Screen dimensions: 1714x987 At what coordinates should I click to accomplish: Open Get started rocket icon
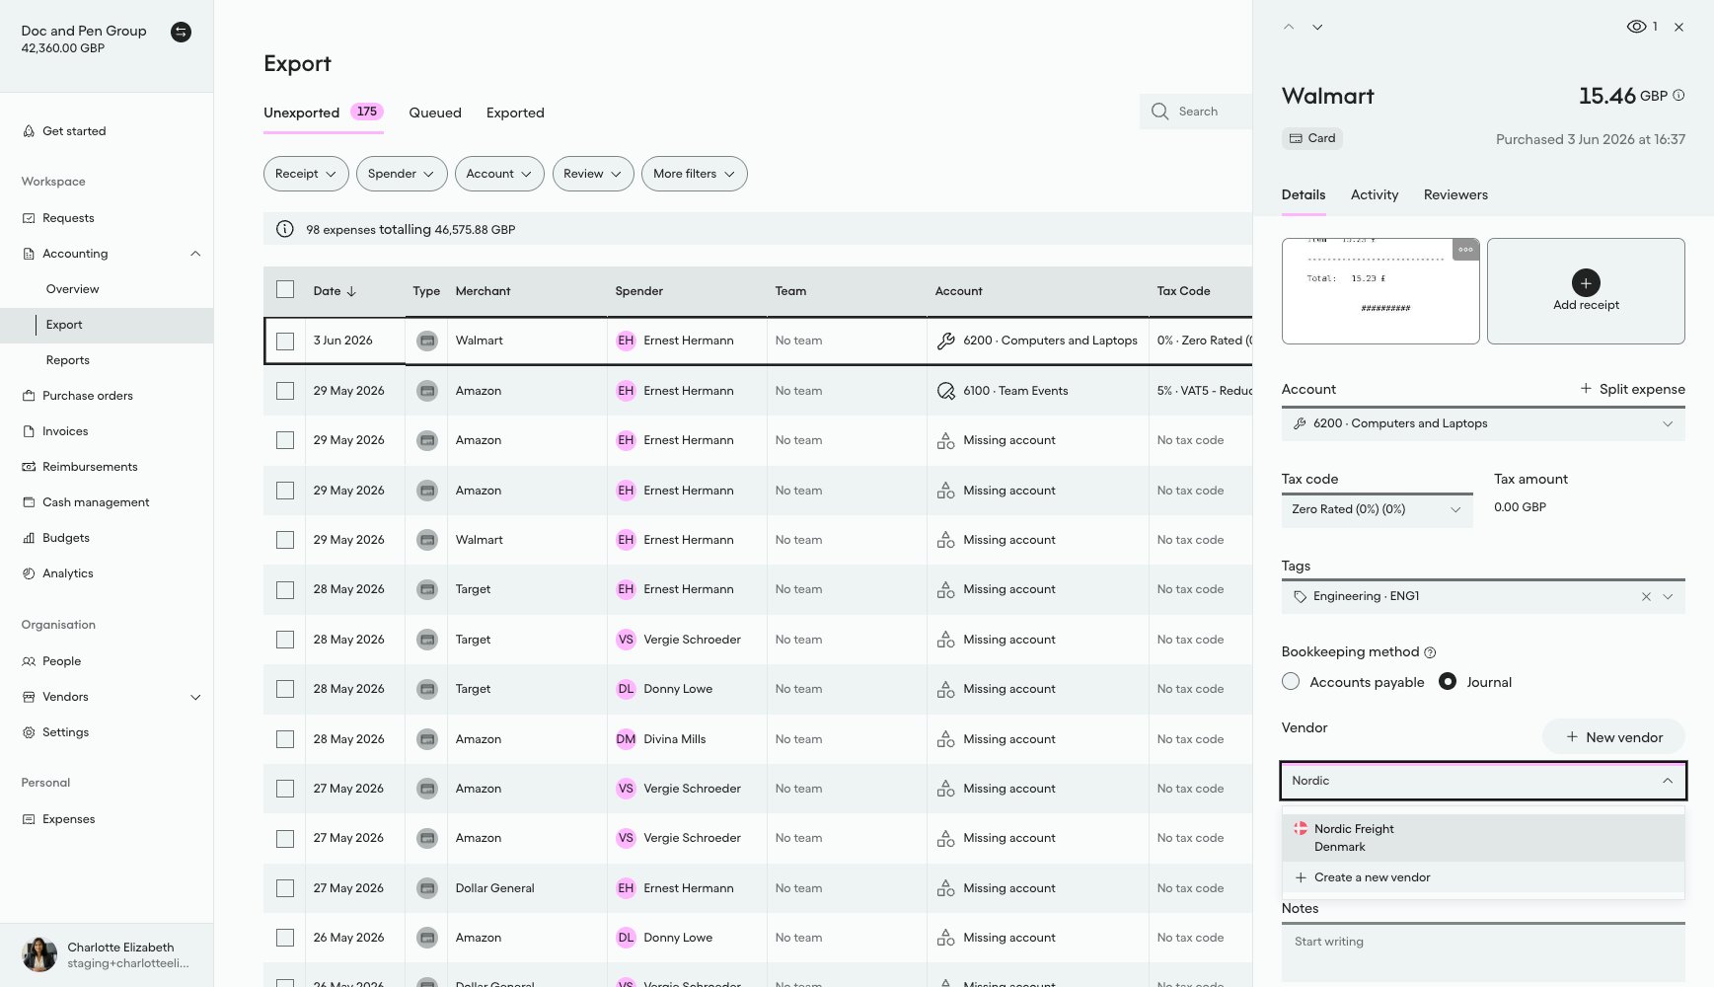pos(29,131)
